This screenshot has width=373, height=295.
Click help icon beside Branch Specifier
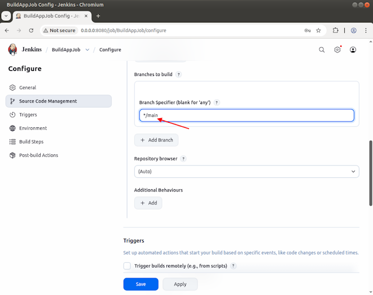(x=217, y=102)
